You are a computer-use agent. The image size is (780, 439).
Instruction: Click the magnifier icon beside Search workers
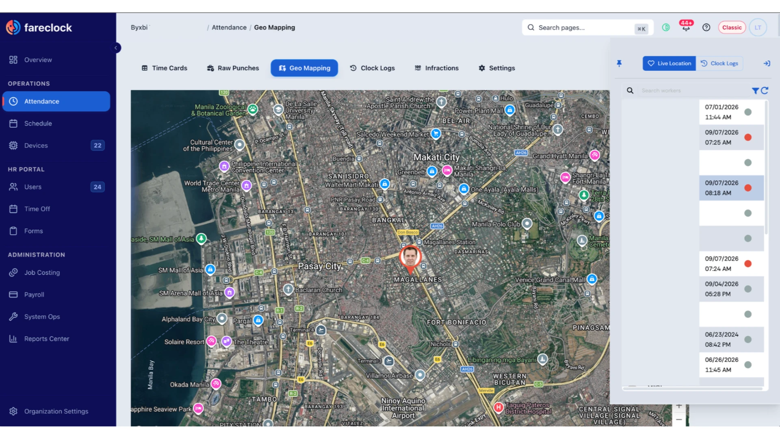coord(630,90)
